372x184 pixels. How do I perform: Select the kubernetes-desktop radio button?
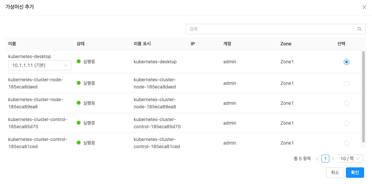(347, 62)
